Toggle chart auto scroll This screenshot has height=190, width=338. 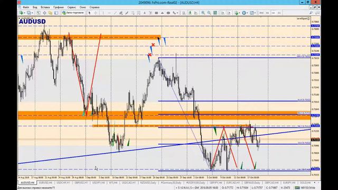pyautogui.click(x=223, y=13)
